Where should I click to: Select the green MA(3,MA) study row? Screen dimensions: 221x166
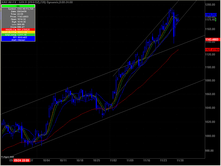[x=18, y=35]
